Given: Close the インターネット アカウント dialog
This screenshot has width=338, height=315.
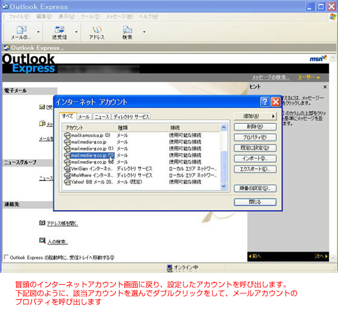Looking at the screenshot, I should click(276, 101).
